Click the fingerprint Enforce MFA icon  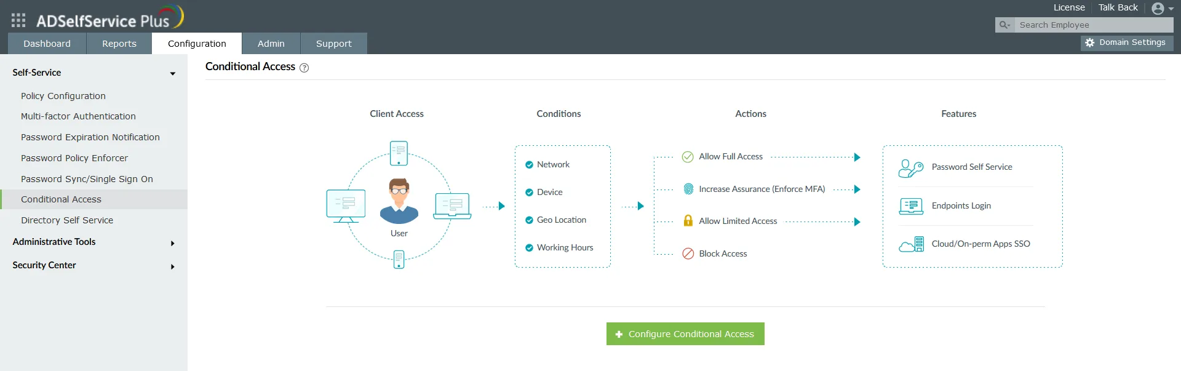(x=688, y=189)
